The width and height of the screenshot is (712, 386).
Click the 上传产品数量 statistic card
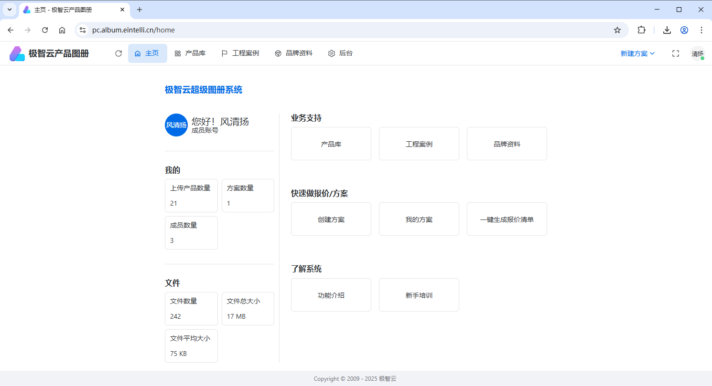tap(191, 196)
